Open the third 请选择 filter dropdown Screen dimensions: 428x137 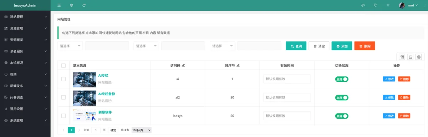coord(223,46)
